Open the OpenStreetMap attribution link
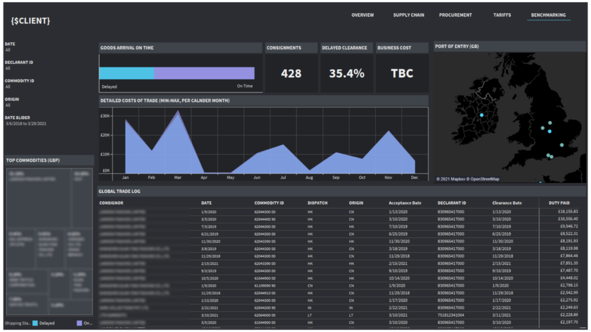The height and width of the screenshot is (332, 591). pos(484,179)
